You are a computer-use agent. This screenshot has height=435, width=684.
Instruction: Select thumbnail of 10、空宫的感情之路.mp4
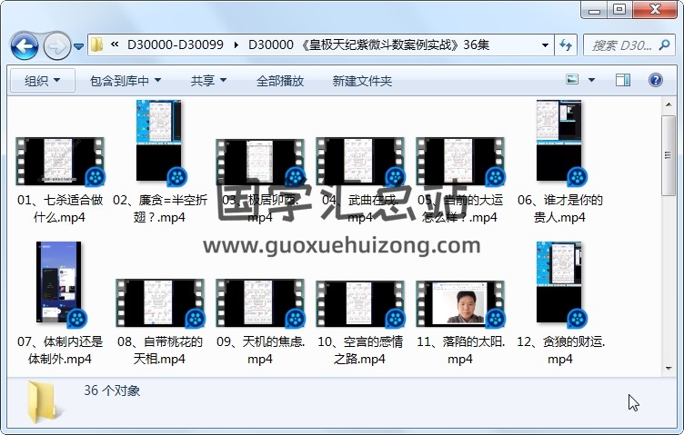tap(360, 303)
